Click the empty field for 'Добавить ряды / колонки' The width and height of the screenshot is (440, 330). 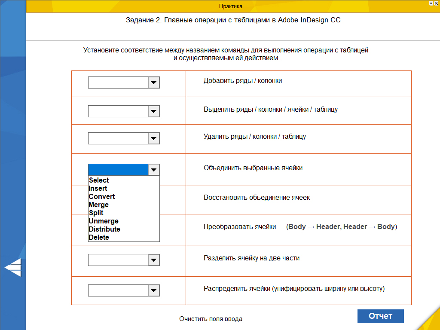pyautogui.click(x=118, y=82)
